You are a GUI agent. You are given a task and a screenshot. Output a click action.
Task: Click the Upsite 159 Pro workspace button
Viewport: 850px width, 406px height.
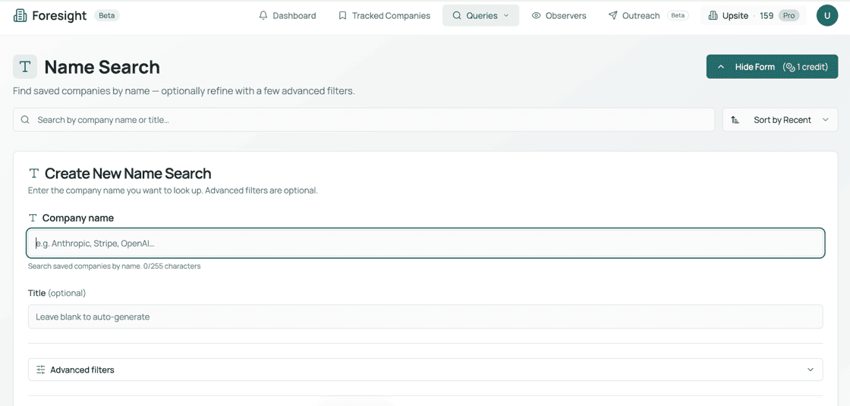[x=754, y=16]
